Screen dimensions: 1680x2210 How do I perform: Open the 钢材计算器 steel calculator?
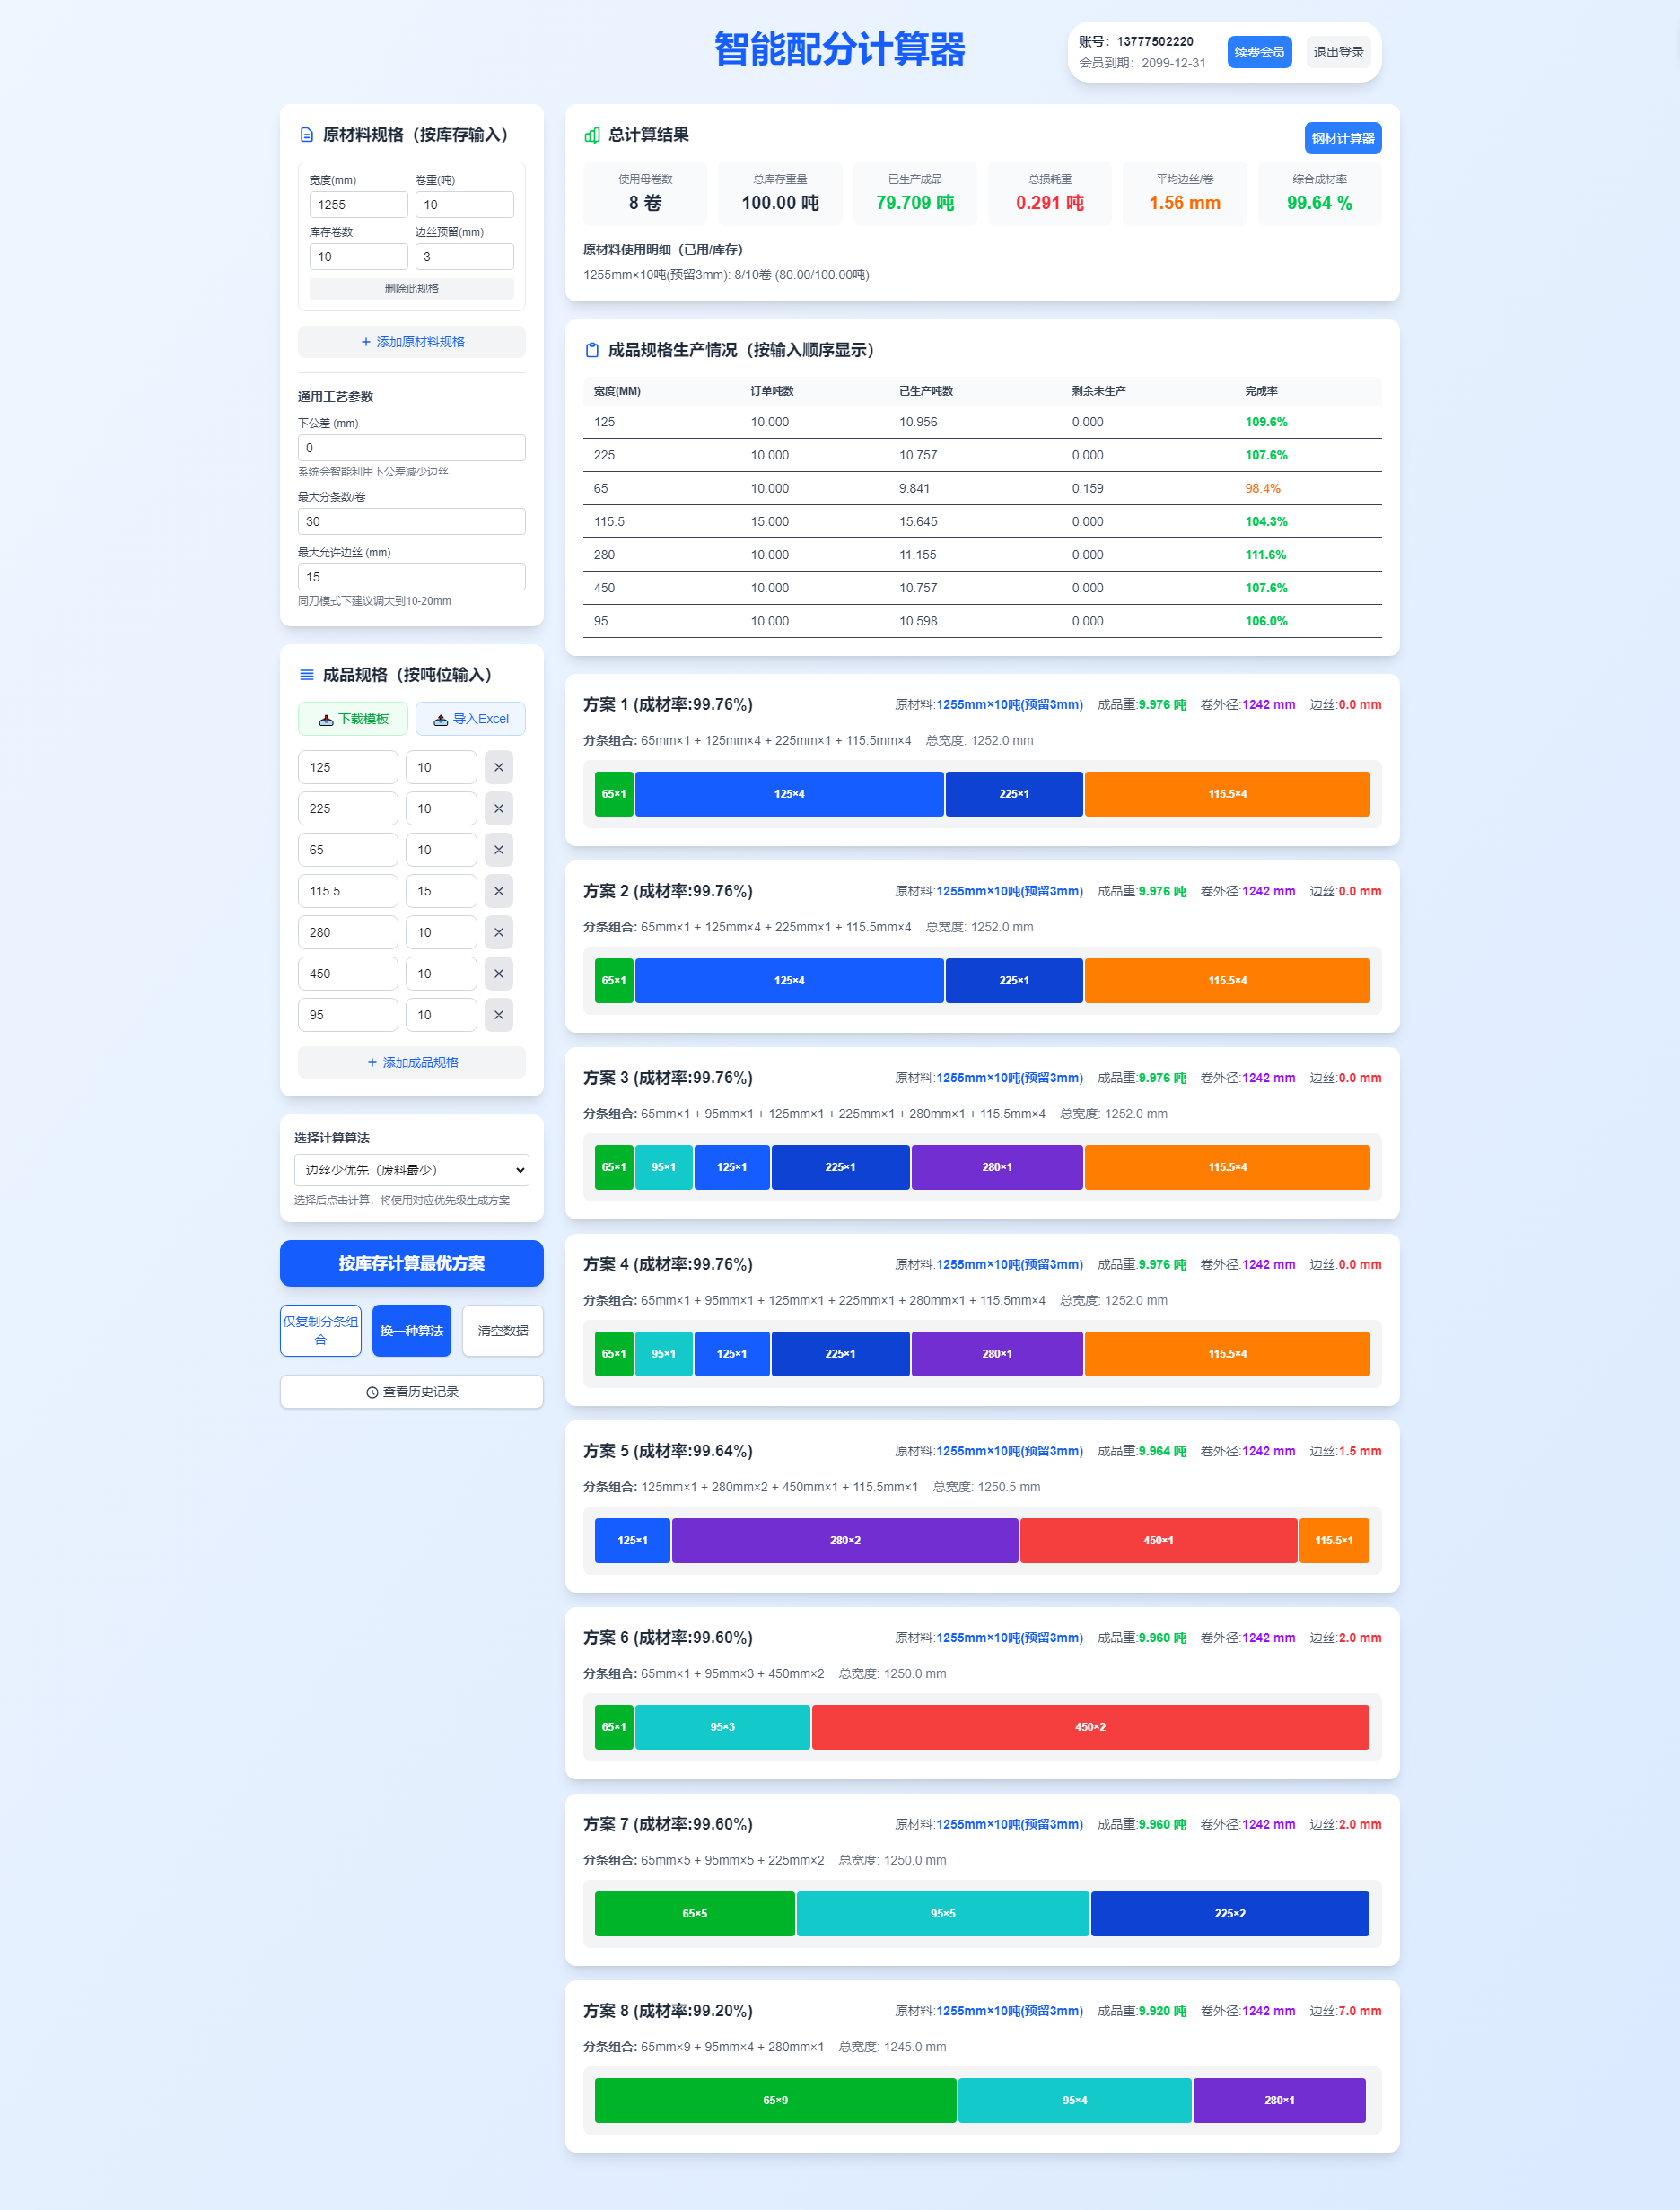point(1342,138)
